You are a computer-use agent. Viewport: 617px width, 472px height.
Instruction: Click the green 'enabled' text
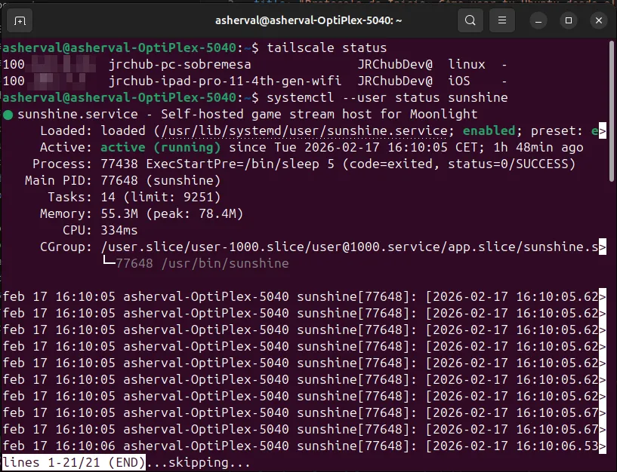tap(489, 130)
